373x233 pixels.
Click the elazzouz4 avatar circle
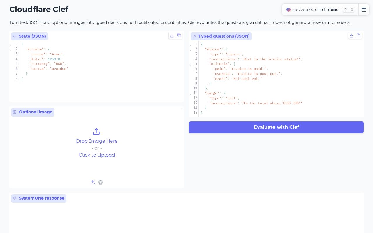pos(288,10)
